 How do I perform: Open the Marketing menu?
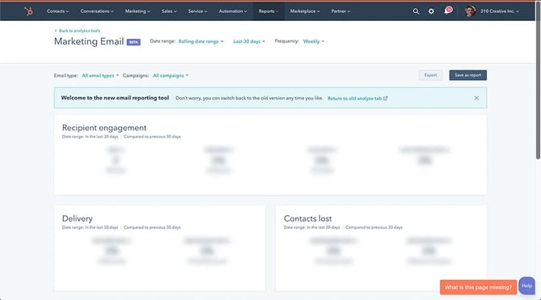pyautogui.click(x=137, y=11)
